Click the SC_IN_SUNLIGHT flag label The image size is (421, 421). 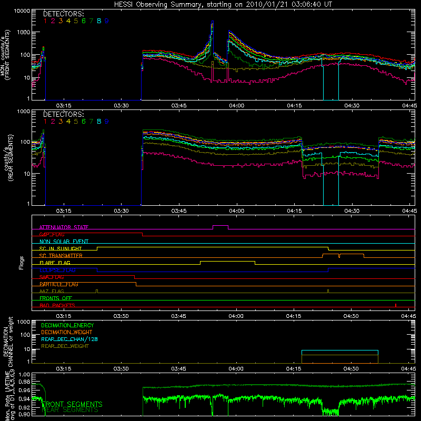[x=61, y=248]
